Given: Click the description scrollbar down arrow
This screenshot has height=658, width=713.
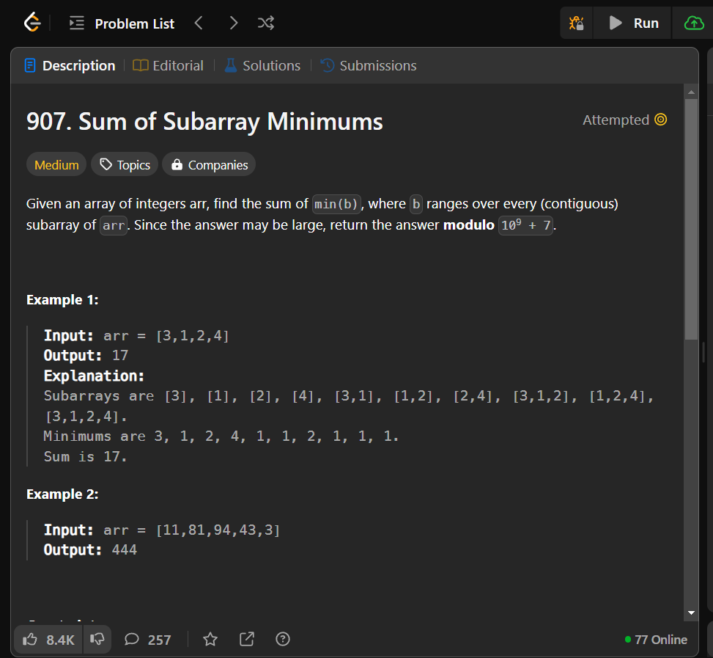Looking at the screenshot, I should 691,613.
